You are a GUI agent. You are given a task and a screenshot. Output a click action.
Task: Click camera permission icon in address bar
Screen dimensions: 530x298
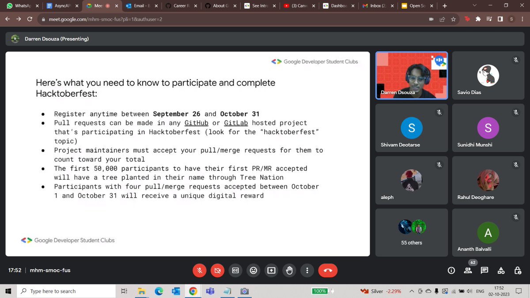point(432,19)
